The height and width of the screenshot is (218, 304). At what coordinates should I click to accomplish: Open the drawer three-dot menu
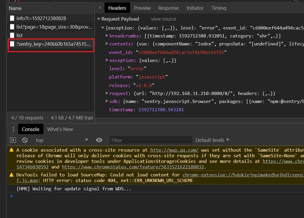13,129
